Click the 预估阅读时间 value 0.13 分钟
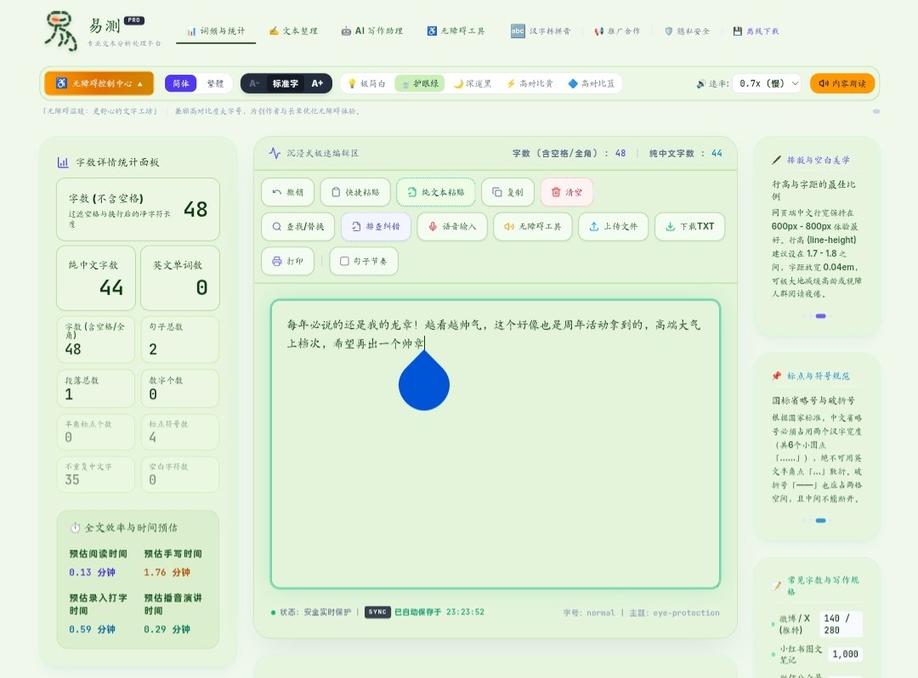Screen dimensions: 918x678 tap(92, 572)
